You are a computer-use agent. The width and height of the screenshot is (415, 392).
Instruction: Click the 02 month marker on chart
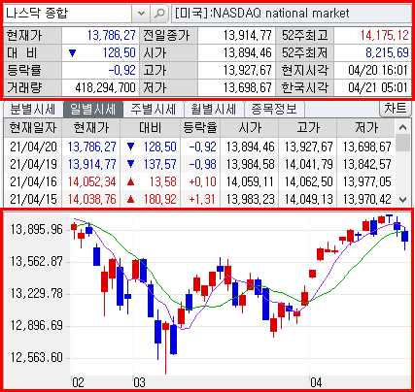coord(78,382)
